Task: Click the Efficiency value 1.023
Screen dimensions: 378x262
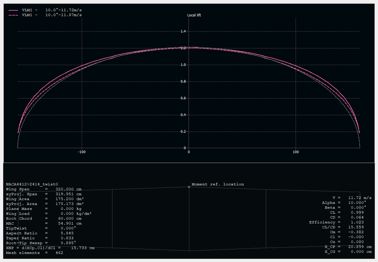Action: 356,222
